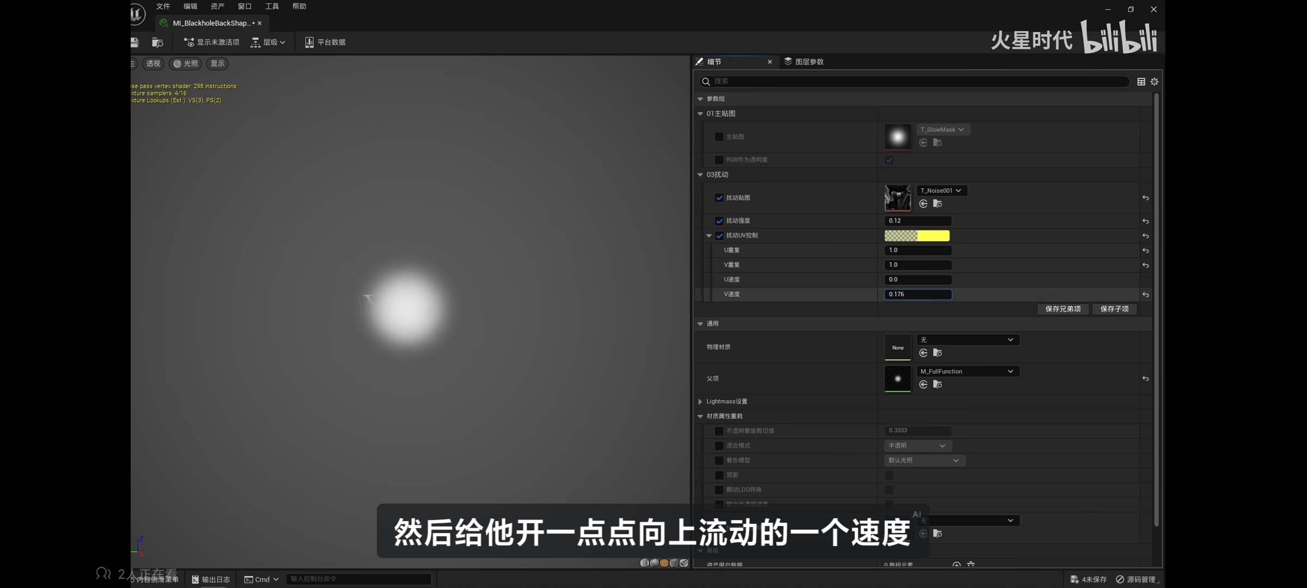Expand the Lightmass设置 section
The image size is (1307, 588).
700,402
